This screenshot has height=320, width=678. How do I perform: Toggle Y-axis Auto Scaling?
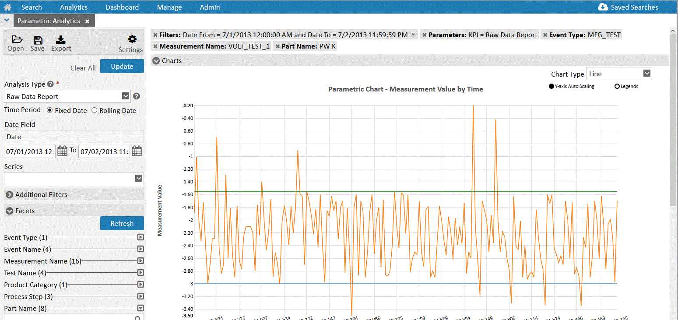pyautogui.click(x=551, y=86)
